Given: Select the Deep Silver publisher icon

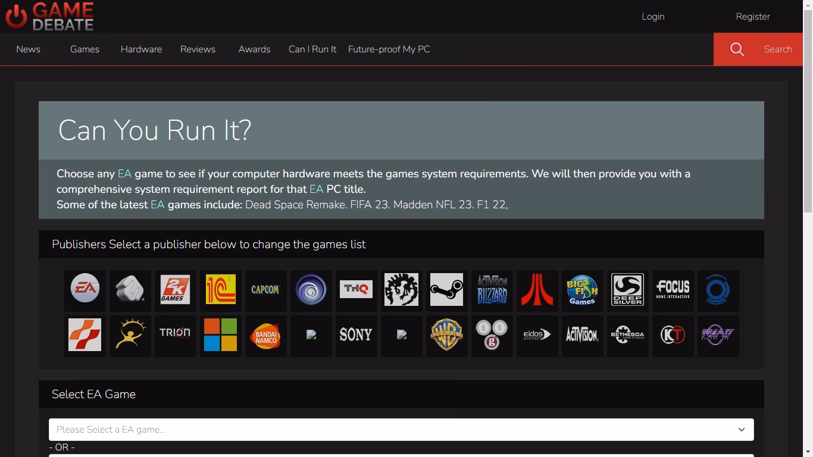Looking at the screenshot, I should click(628, 290).
